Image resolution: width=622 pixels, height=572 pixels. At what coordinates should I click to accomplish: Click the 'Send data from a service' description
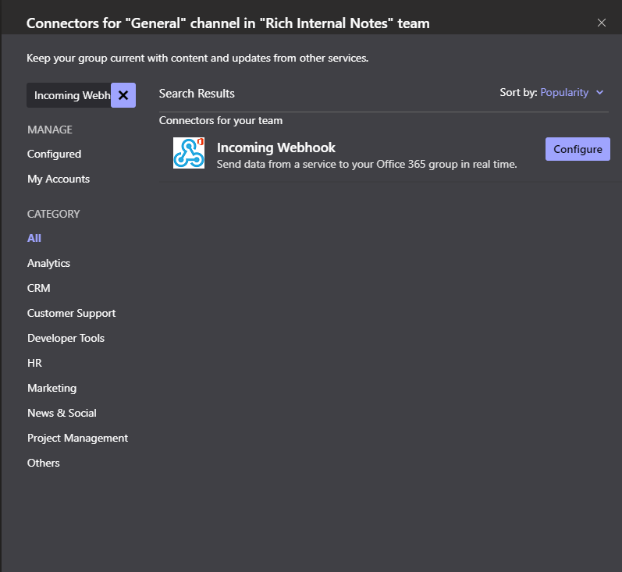(367, 164)
